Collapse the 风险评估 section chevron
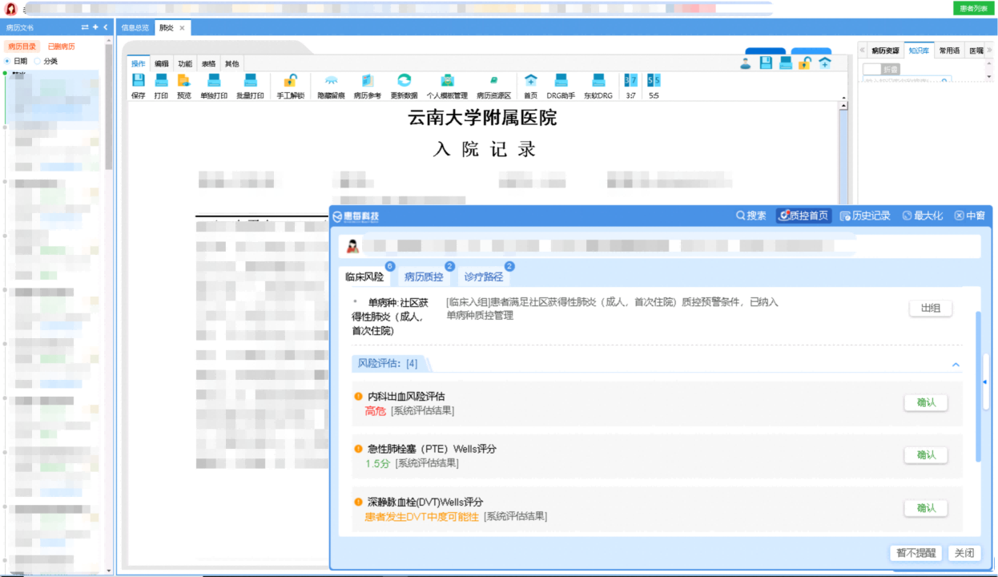Viewport: 998px width, 577px height. click(956, 365)
